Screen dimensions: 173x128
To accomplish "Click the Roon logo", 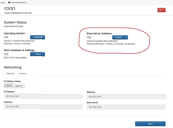I will (10, 8).
